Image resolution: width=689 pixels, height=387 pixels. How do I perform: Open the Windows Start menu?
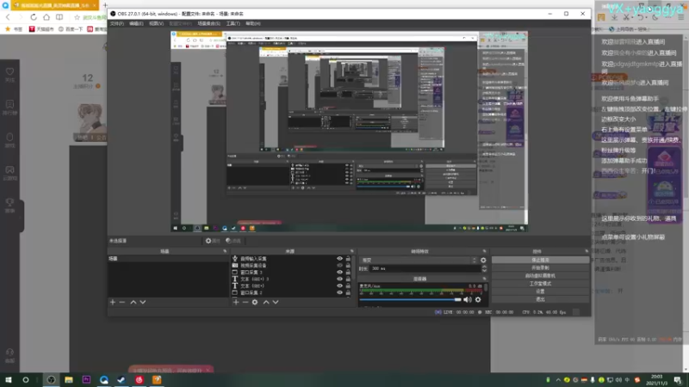[x=9, y=380]
